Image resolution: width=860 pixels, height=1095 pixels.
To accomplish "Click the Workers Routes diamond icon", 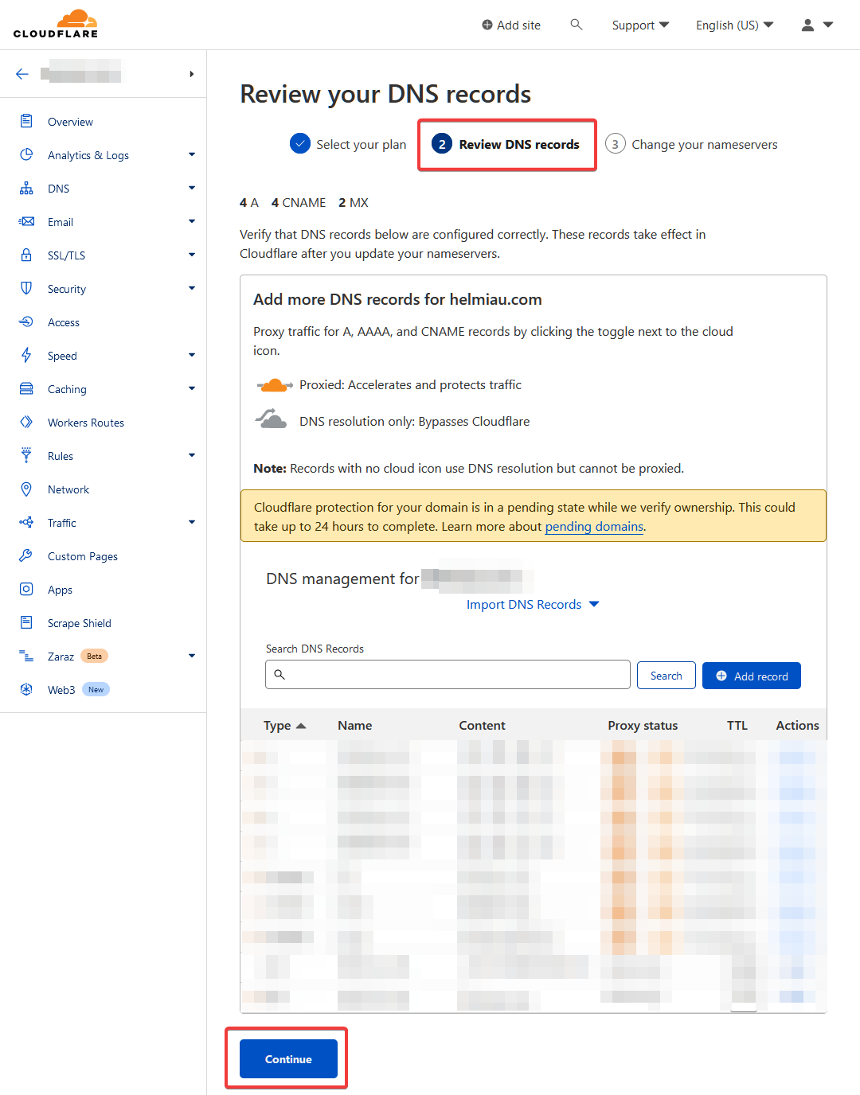I will coord(26,422).
